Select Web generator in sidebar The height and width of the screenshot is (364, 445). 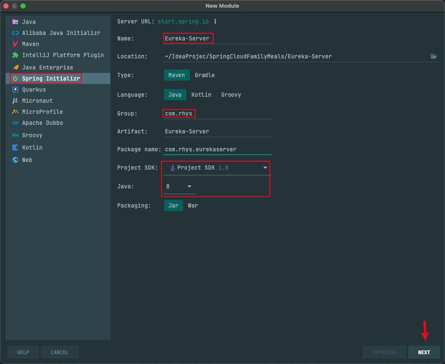tap(58, 160)
